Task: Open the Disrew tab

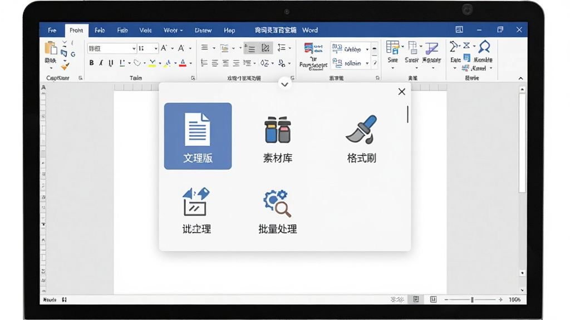Action: (203, 31)
